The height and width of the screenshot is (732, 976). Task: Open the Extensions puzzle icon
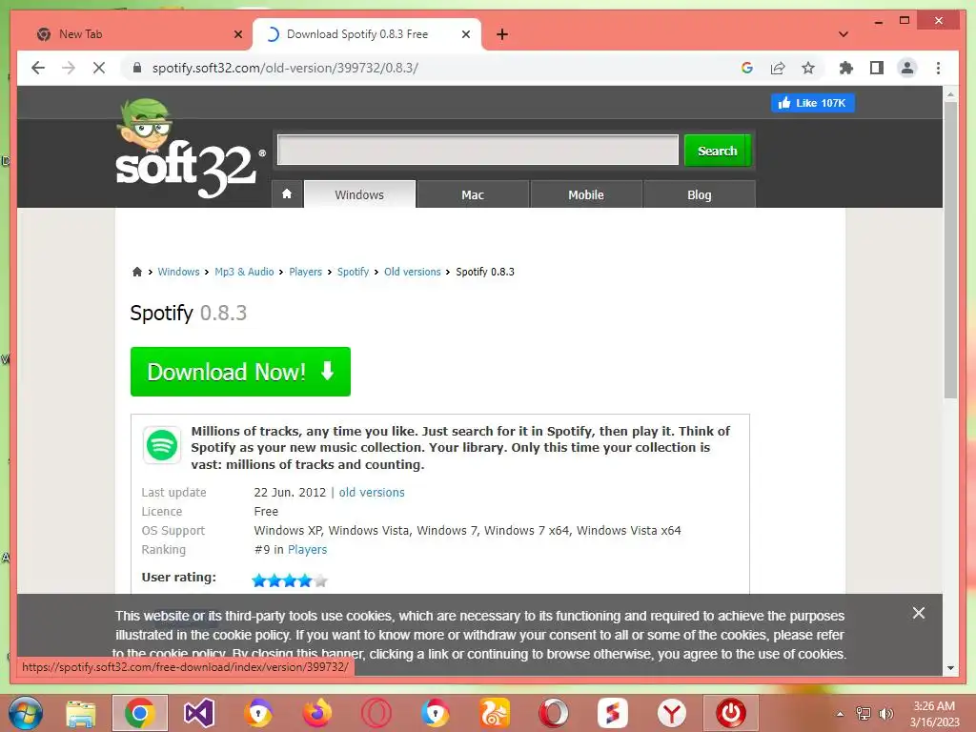pos(846,68)
